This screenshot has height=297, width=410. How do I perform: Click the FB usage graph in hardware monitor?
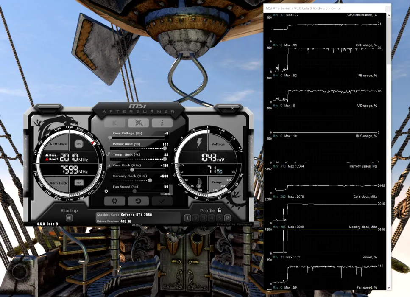325,89
